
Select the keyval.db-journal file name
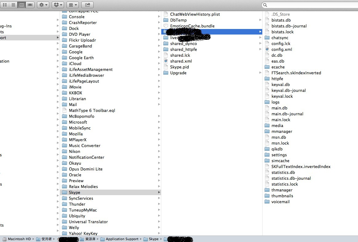(289, 90)
